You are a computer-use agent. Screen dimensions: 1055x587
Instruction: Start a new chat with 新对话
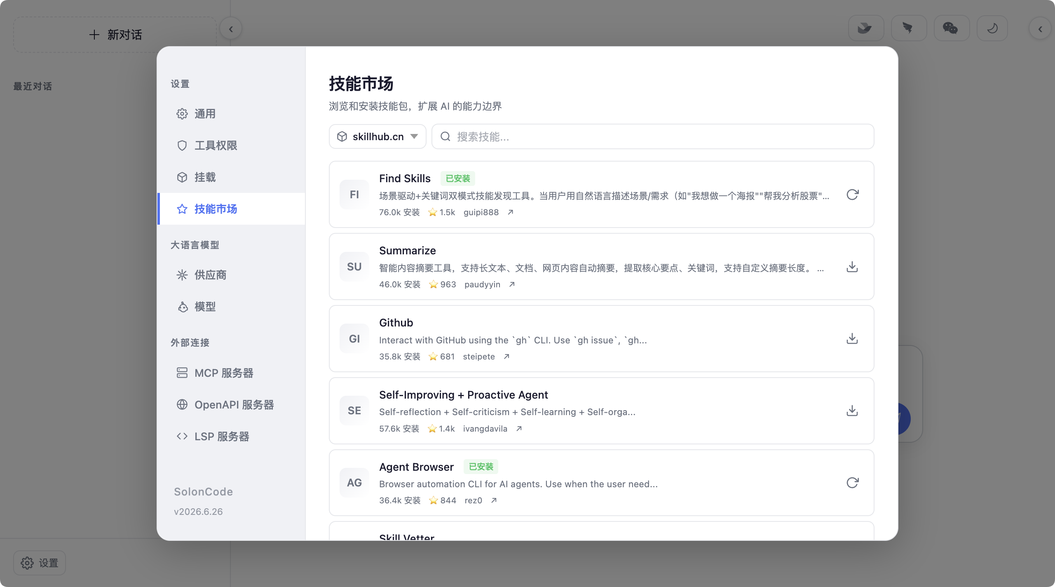[x=115, y=35]
